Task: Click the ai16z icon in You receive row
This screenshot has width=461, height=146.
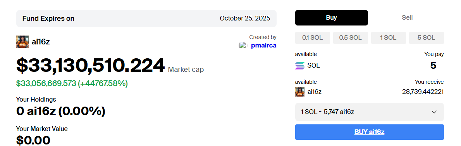Action: [300, 92]
